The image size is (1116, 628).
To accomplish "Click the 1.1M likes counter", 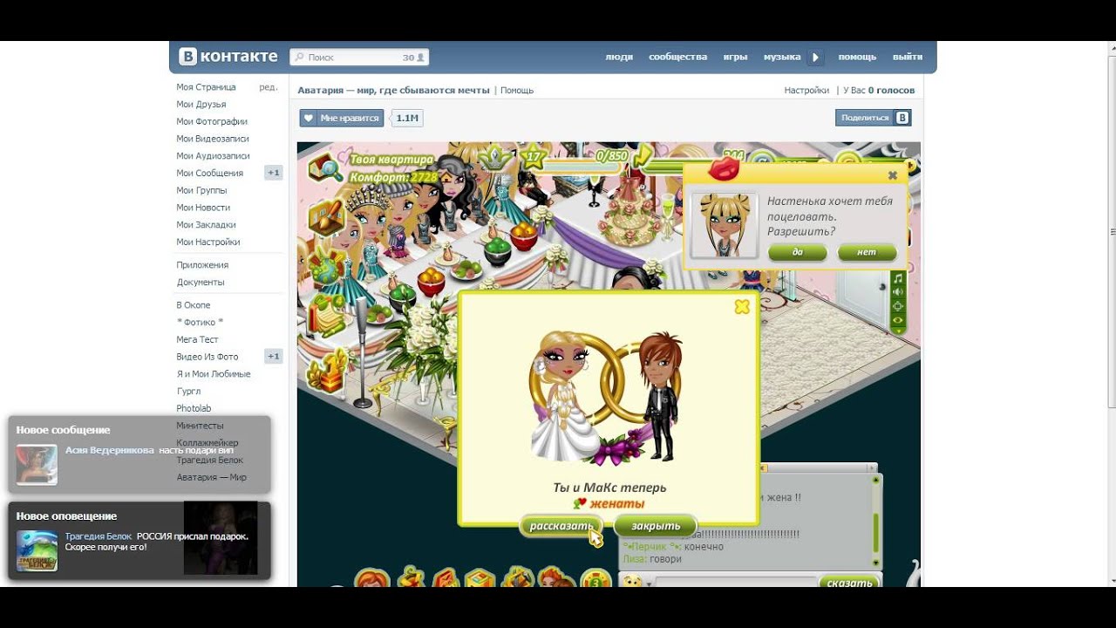I will click(x=406, y=118).
